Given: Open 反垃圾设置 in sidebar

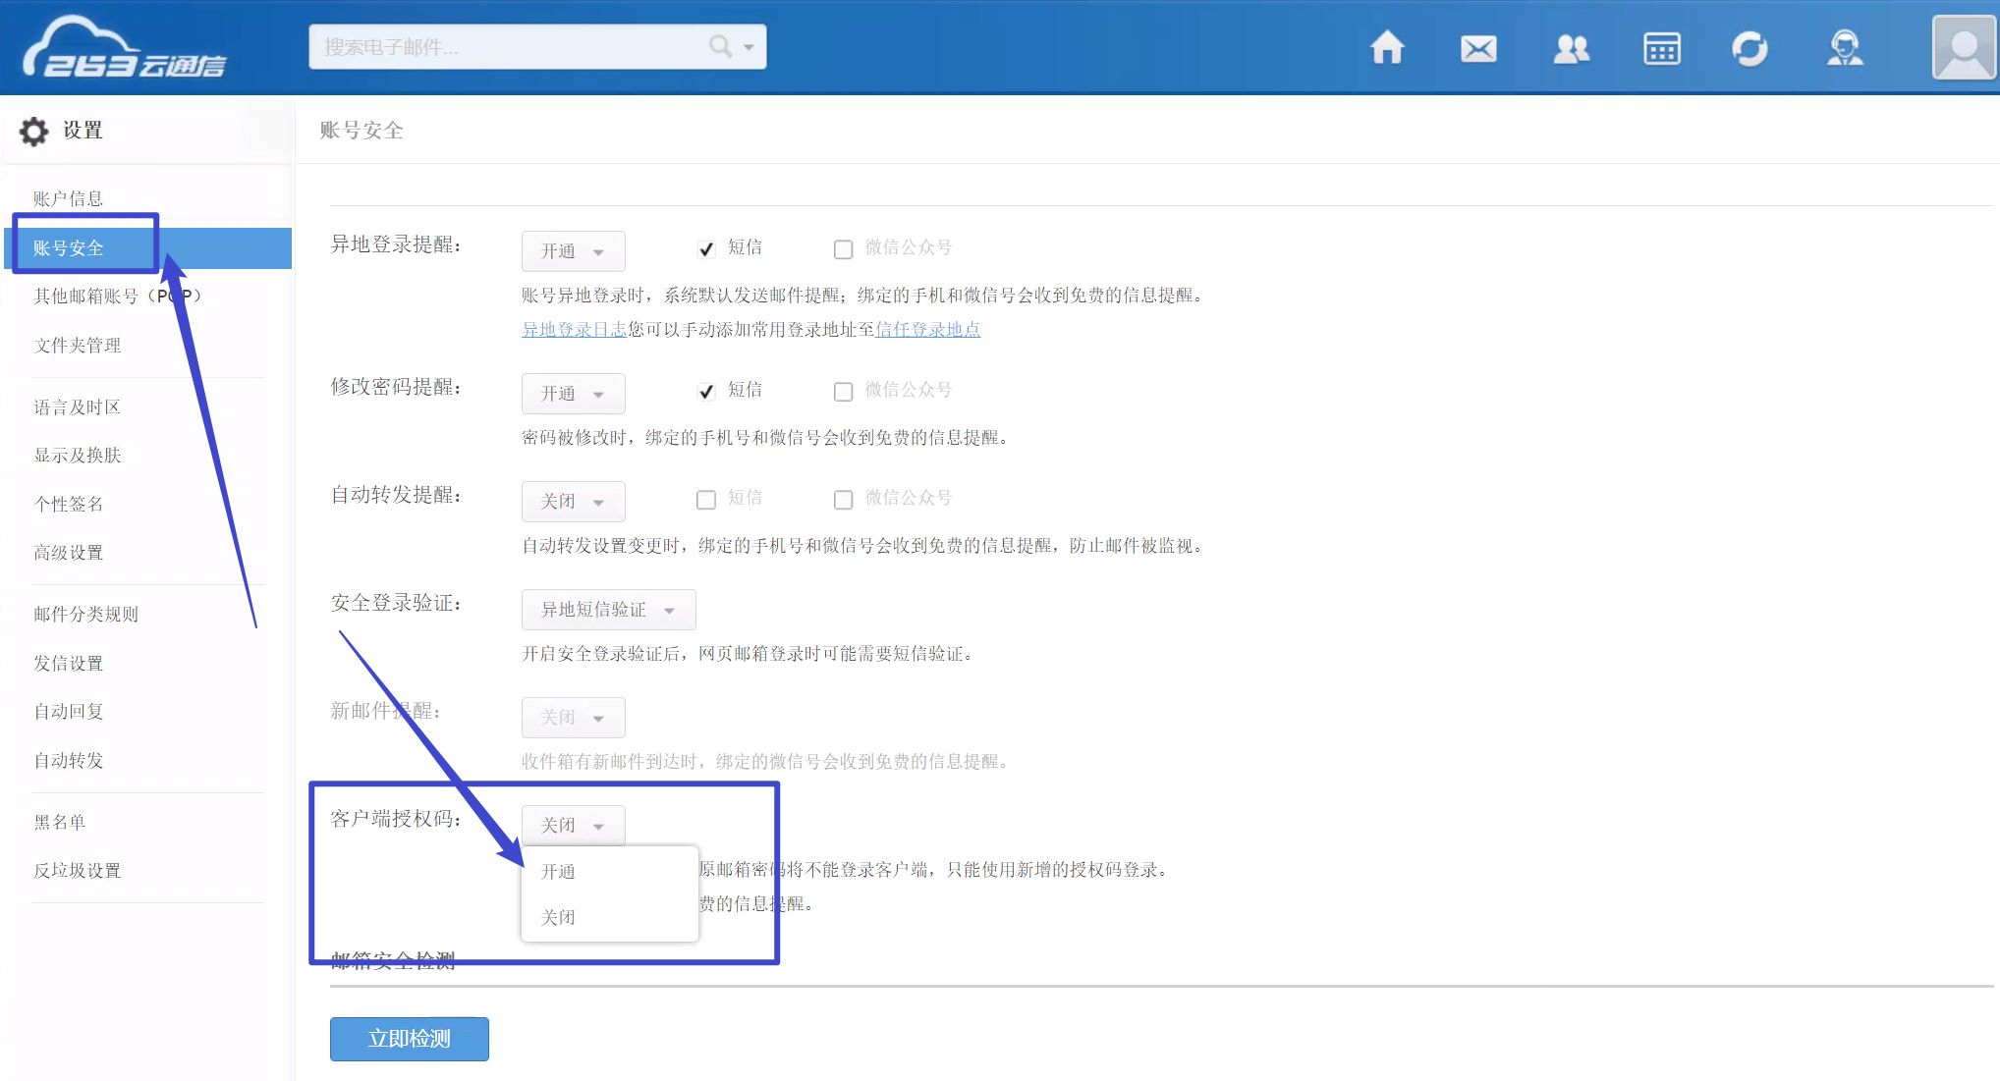Looking at the screenshot, I should [77, 871].
